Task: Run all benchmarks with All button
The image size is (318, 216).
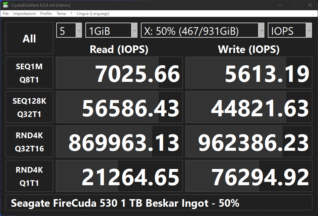Action: pos(29,38)
